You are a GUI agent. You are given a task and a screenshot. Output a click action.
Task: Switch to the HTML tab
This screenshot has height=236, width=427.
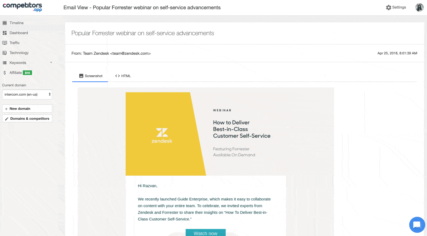[123, 76]
